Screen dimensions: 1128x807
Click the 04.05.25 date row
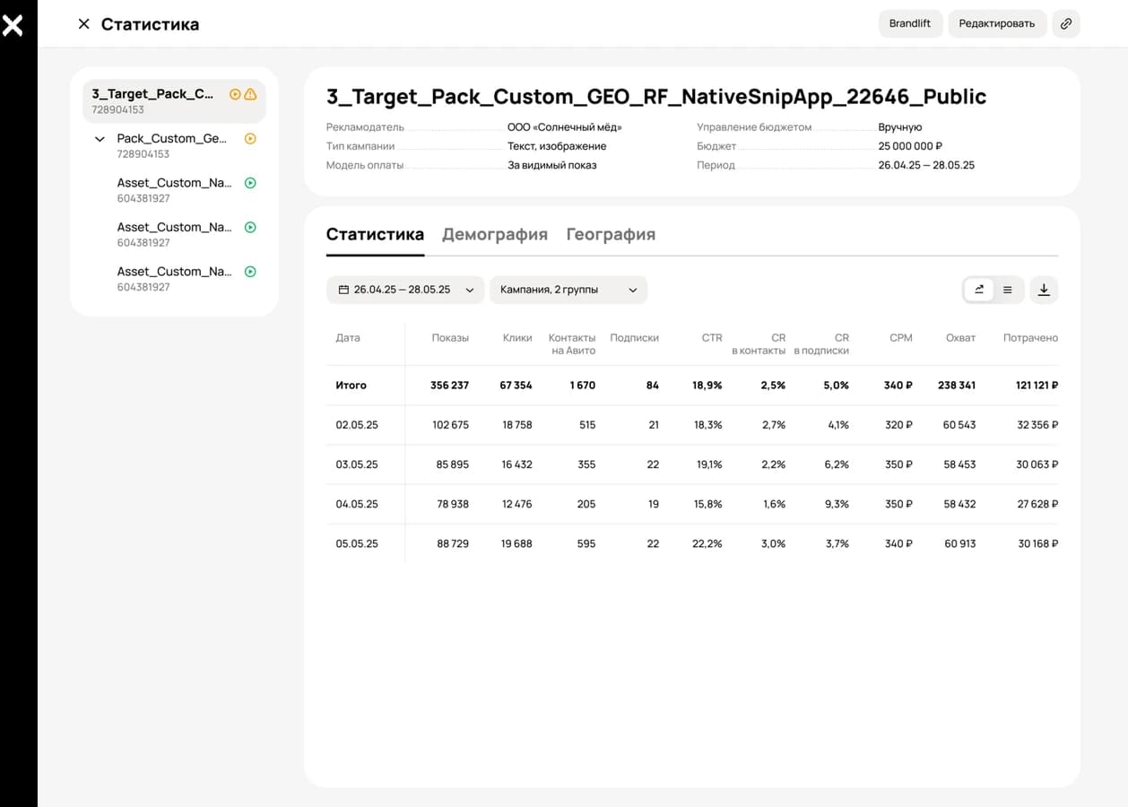pyautogui.click(x=692, y=504)
